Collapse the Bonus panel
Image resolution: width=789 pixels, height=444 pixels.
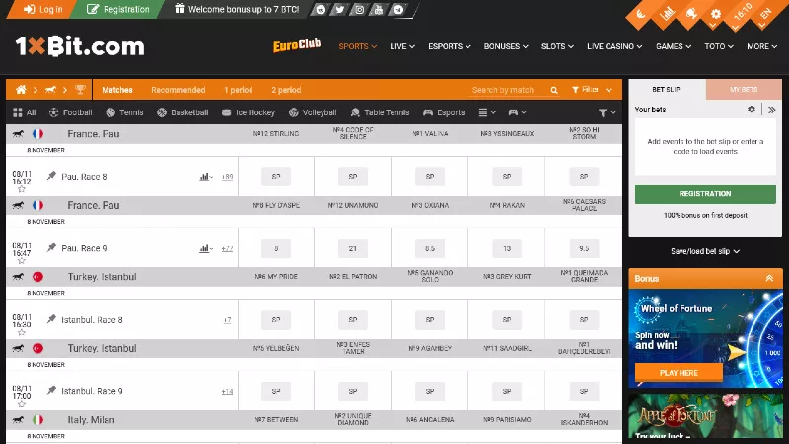pyautogui.click(x=769, y=278)
